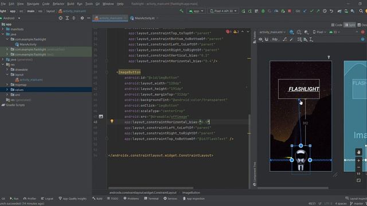Toggle night mode icon in design toolbar
Image resolution: width=367 pixels, height=206 pixels.
point(306,32)
